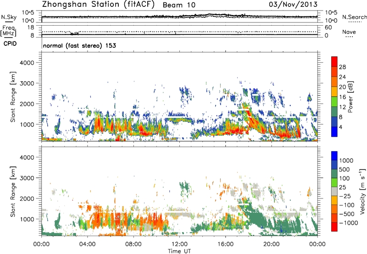Click the 'N.Sky' legend label
This screenshot has height=254, width=367.
(x=9, y=17)
